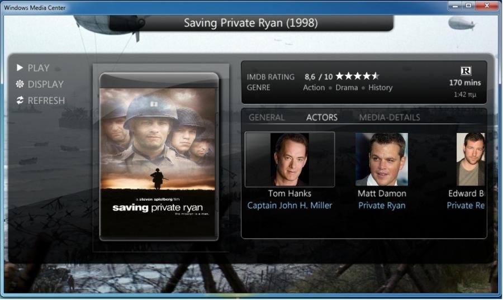Select Edward Burns actor photo
This screenshot has width=503, height=300.
pyautogui.click(x=471, y=159)
